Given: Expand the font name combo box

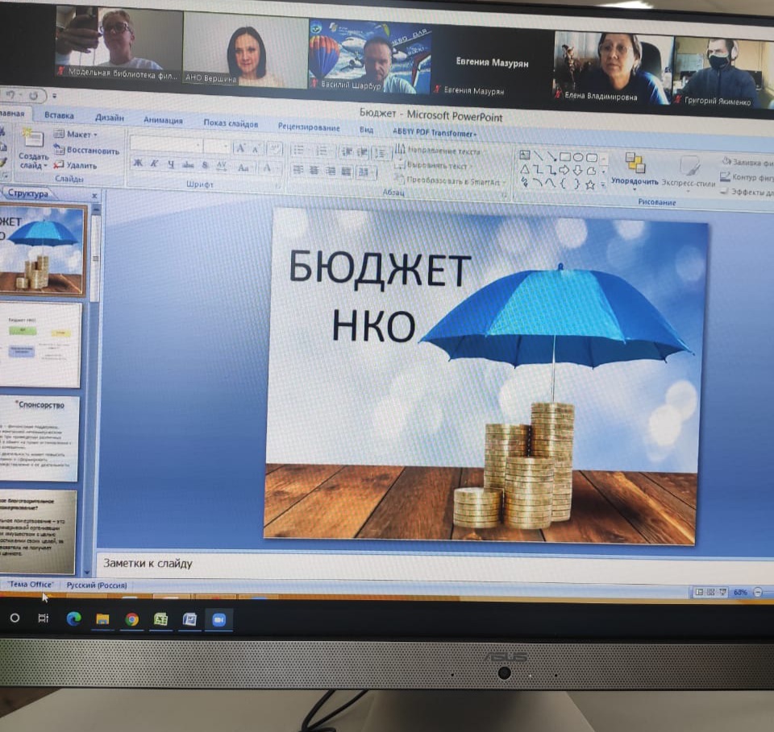Looking at the screenshot, I should tap(198, 147).
